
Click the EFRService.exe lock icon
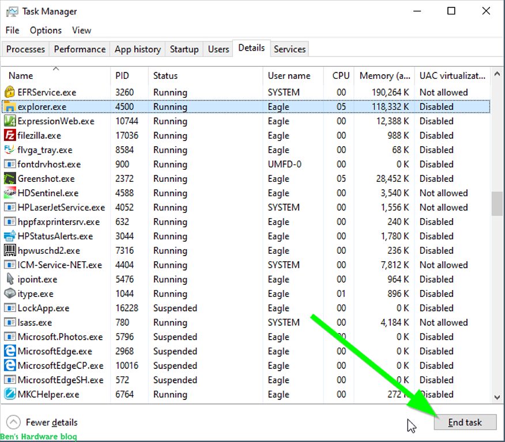tap(10, 92)
